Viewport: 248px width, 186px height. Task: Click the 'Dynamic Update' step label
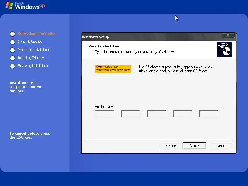point(30,42)
